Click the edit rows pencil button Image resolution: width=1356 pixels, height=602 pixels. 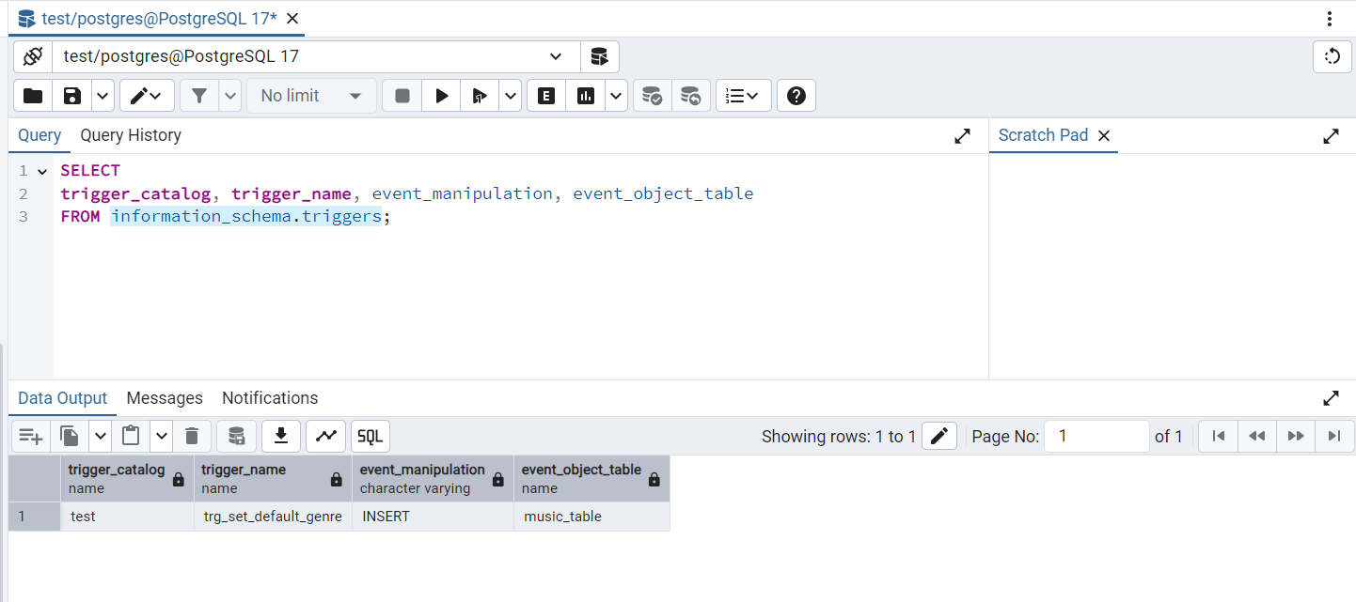[938, 436]
